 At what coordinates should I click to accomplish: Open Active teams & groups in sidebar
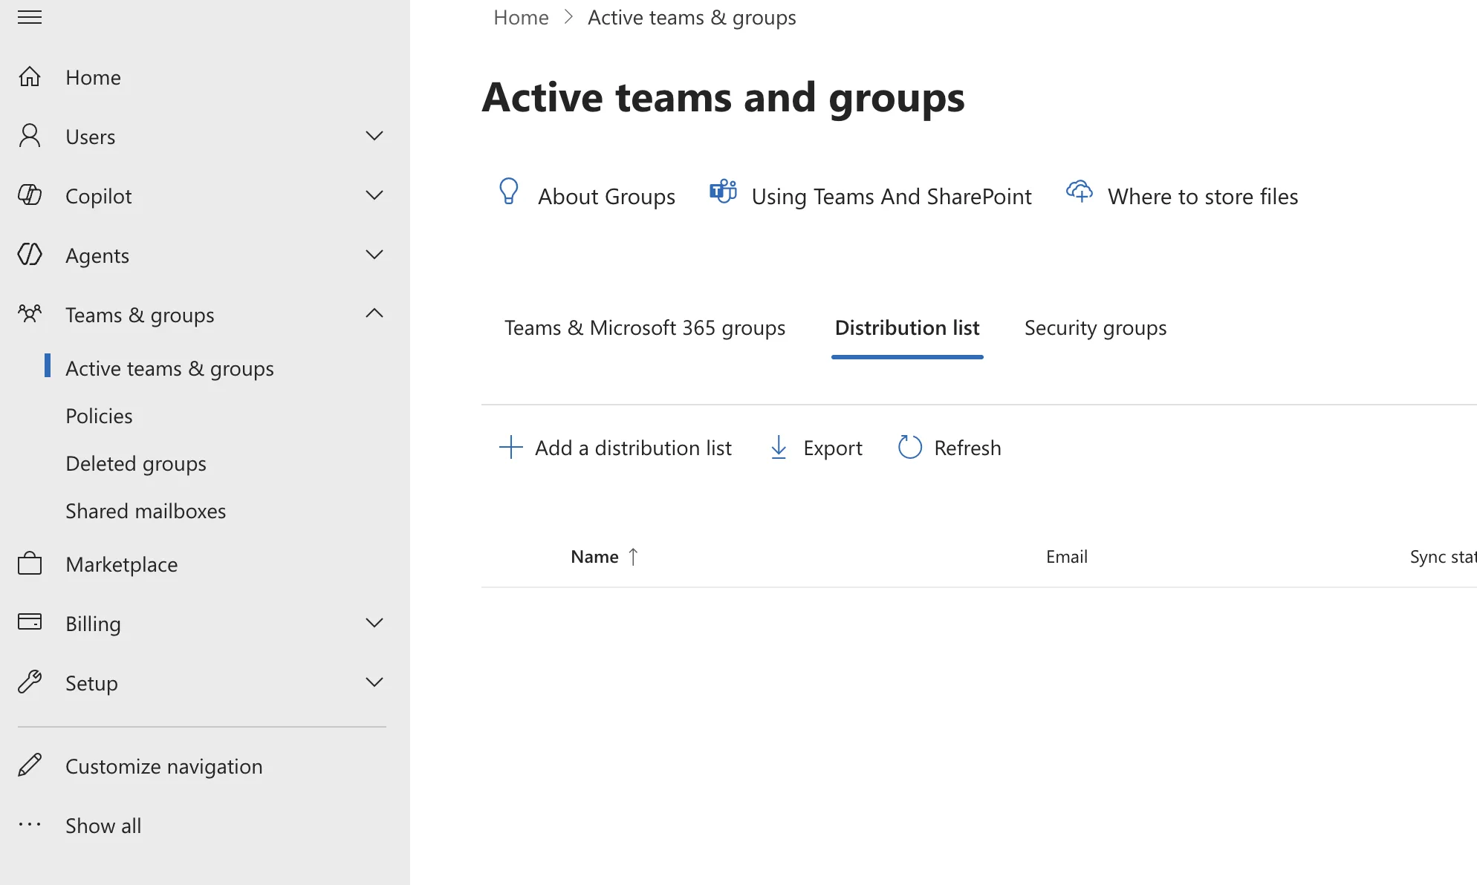[169, 368]
